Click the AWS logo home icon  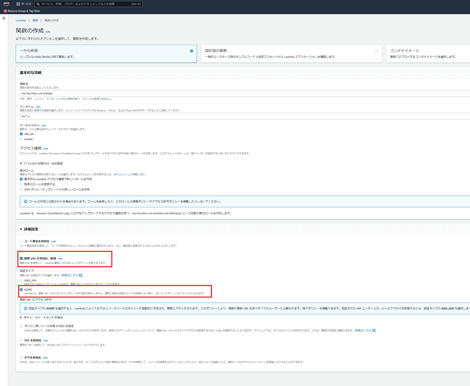(6, 4)
